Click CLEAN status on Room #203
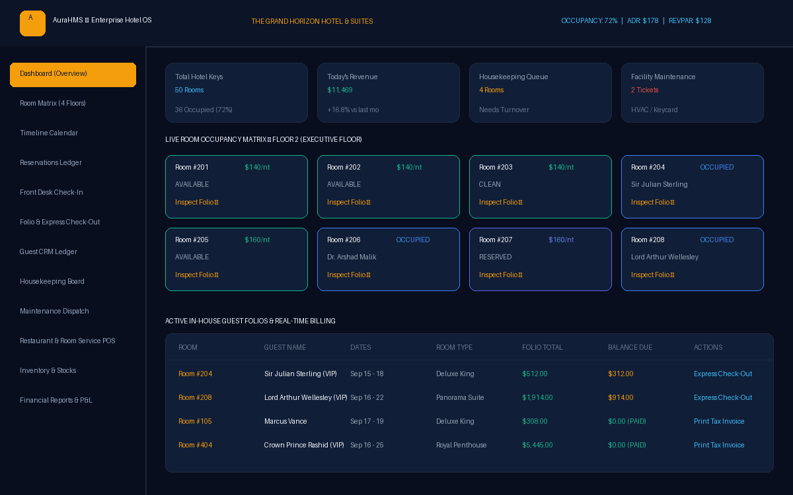793x495 pixels. pos(490,185)
